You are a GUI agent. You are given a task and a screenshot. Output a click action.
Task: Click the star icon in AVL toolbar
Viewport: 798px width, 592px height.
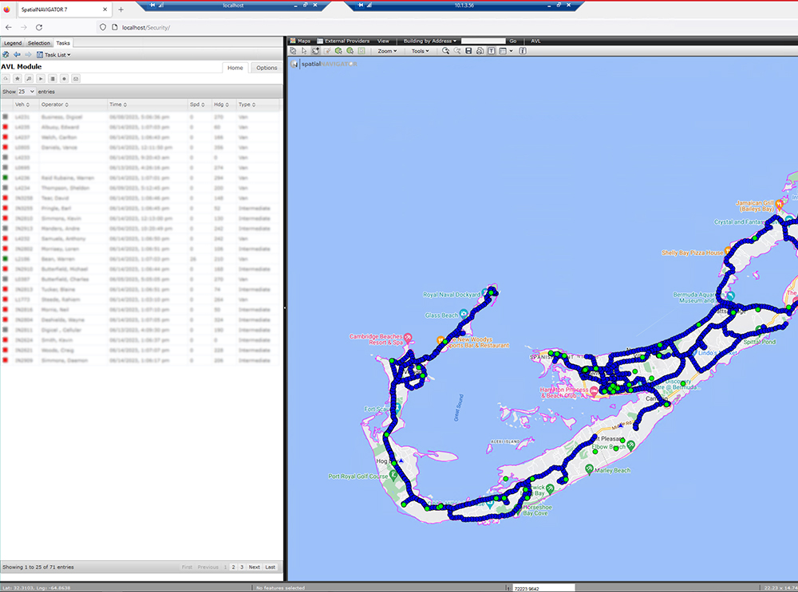[x=18, y=79]
